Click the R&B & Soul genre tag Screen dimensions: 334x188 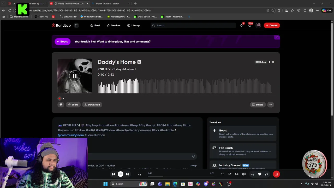point(261,62)
